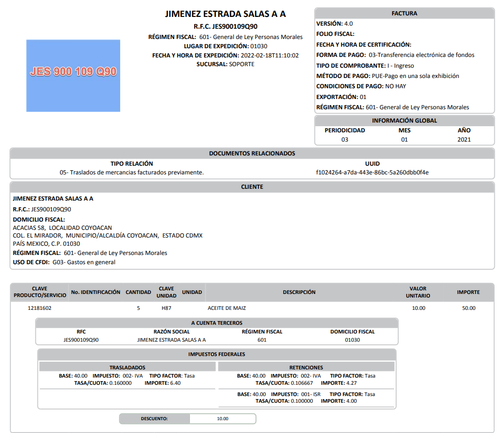This screenshot has width=503, height=433.
Task: Click the RETENCIONES sub-header
Action: 306,367
